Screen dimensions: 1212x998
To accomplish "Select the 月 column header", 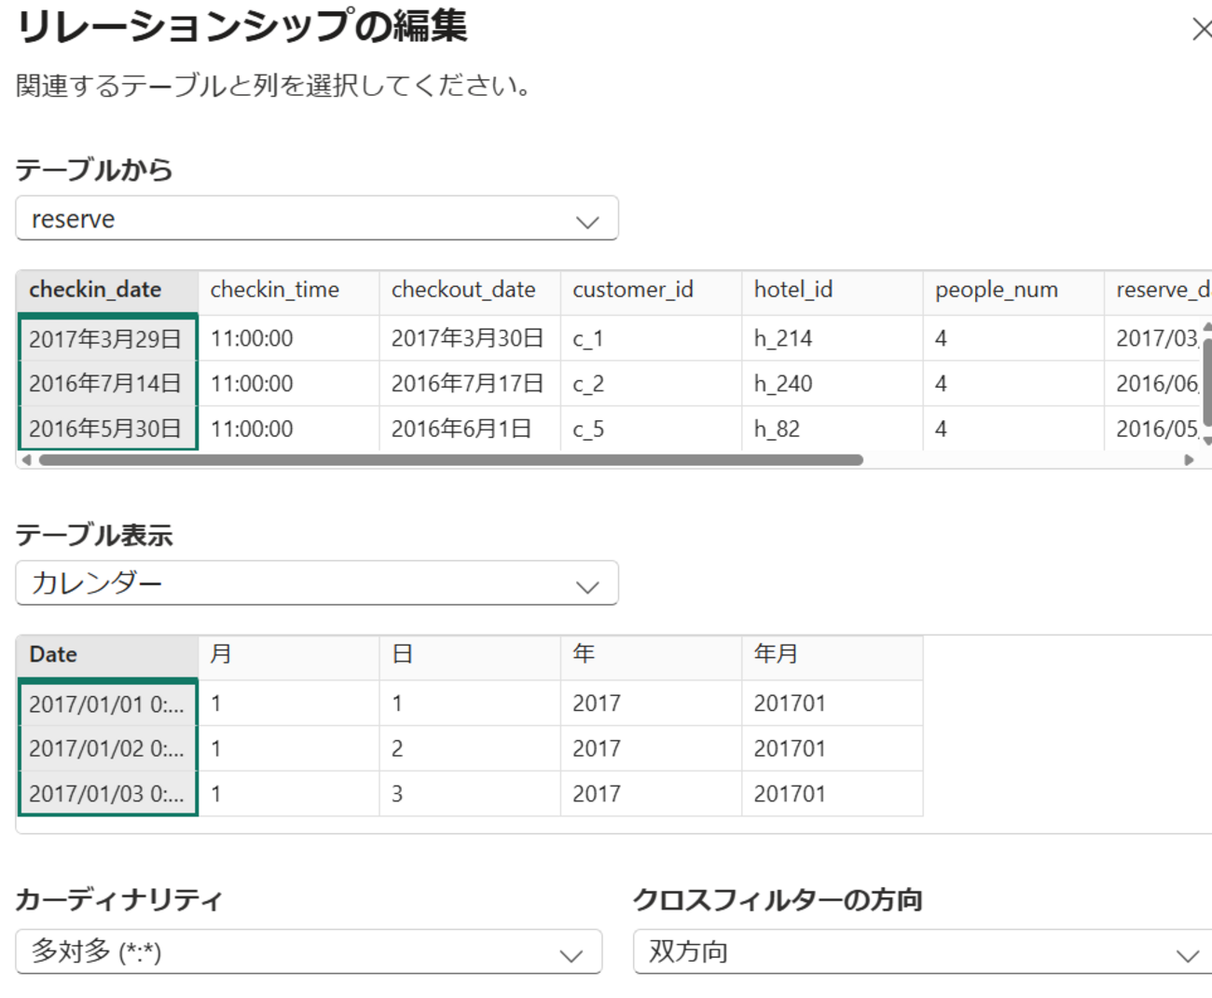I will click(x=221, y=654).
